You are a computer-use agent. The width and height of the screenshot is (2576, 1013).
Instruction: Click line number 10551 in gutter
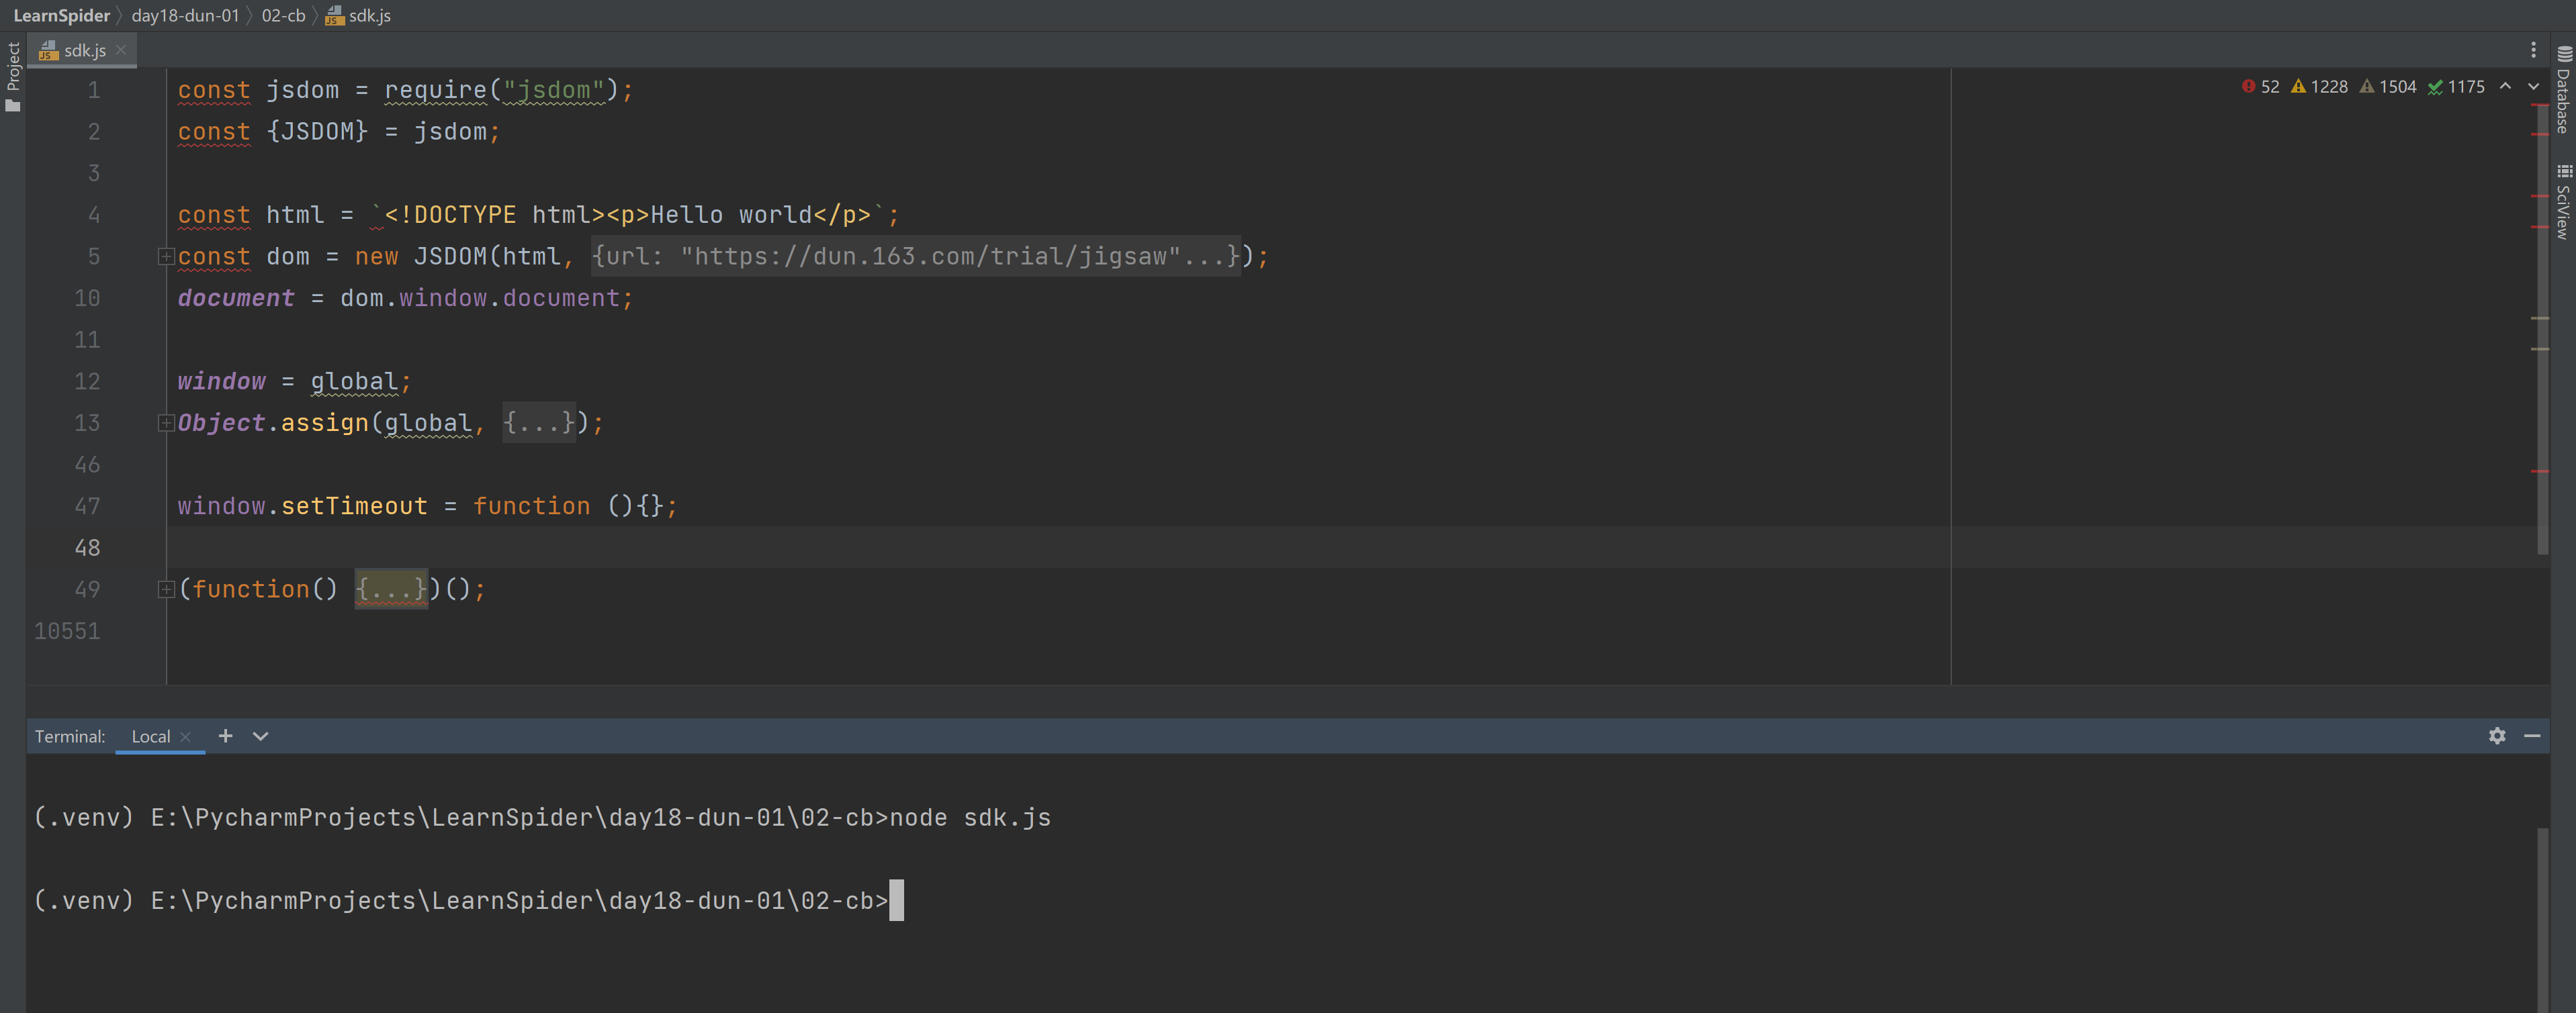pyautogui.click(x=67, y=632)
